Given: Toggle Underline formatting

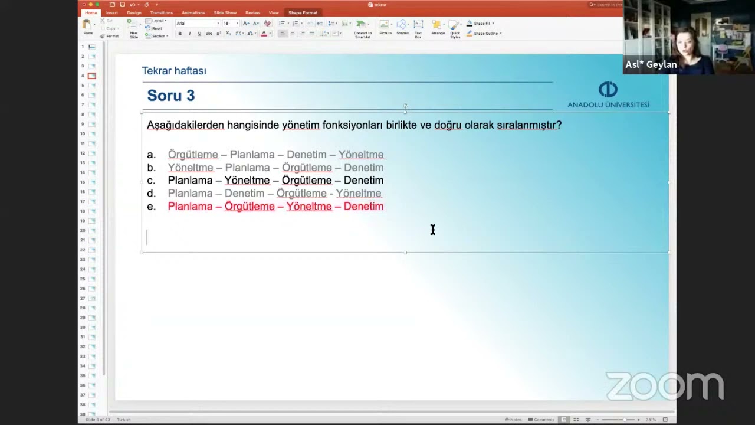Looking at the screenshot, I should point(199,34).
